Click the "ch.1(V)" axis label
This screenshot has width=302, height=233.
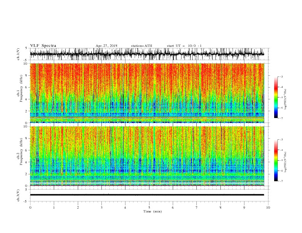pyautogui.click(x=18, y=54)
